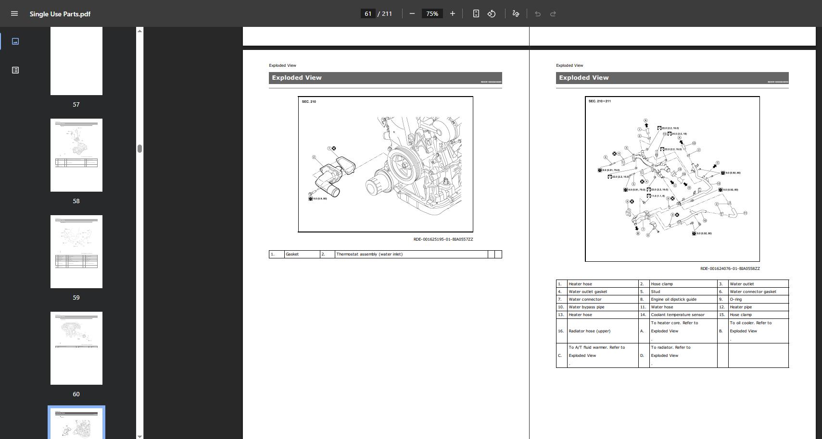This screenshot has width=822, height=439.
Task: Click the thermostat engine exploded diagram
Action: coord(385,164)
